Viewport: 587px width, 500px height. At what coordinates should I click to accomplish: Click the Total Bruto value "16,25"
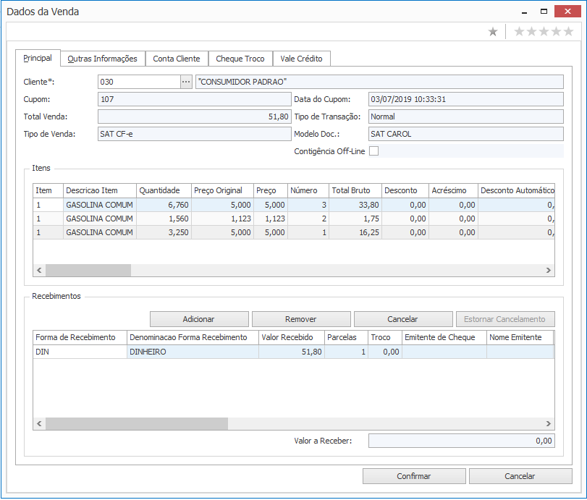click(x=355, y=232)
